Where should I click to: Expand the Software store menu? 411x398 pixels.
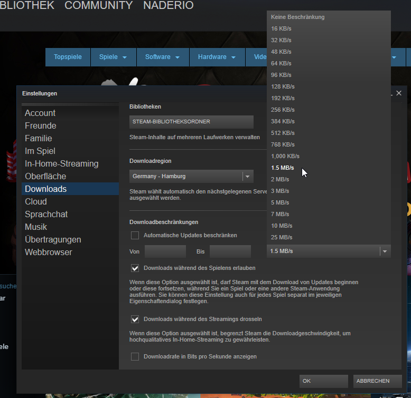[163, 57]
